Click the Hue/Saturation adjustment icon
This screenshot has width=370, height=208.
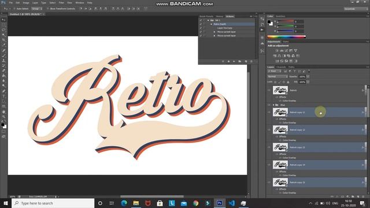point(275,56)
